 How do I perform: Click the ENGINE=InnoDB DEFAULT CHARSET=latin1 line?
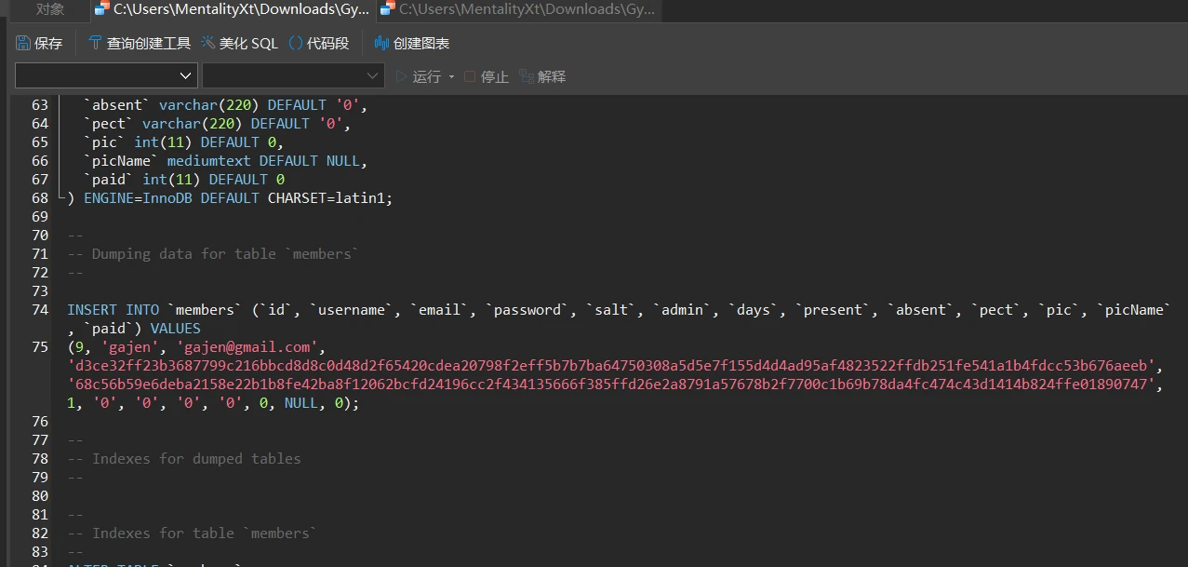230,198
